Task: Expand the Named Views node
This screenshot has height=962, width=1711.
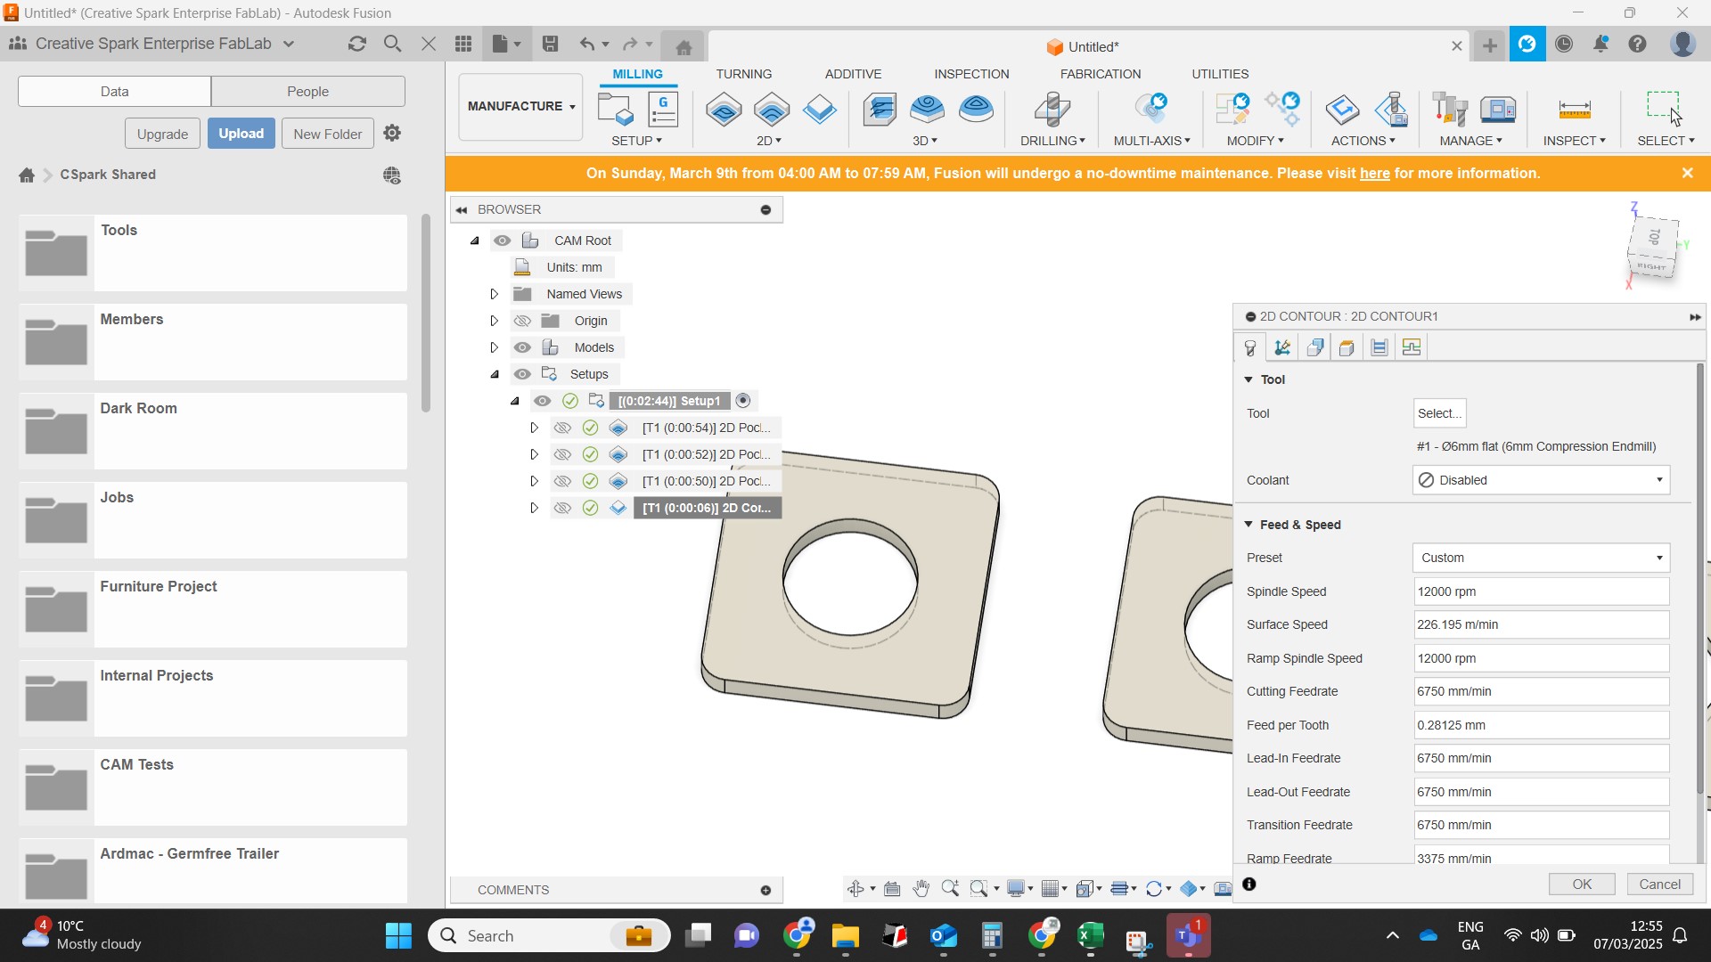Action: 495,294
